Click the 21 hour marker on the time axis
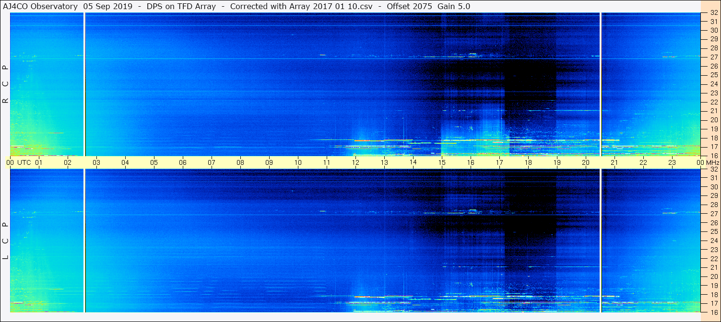 615,162
